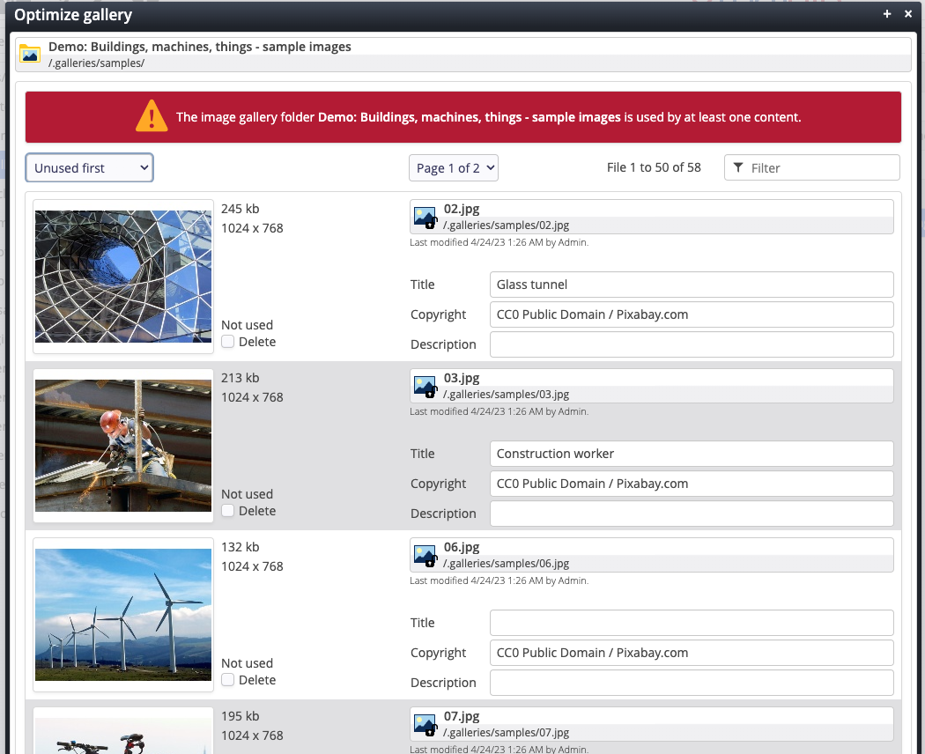Click the Copyright field for 06.jpg
The height and width of the screenshot is (754, 925).
coord(692,653)
